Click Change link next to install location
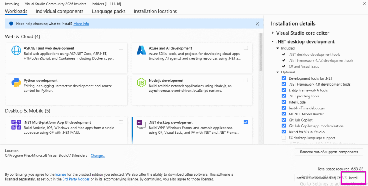 point(98,156)
